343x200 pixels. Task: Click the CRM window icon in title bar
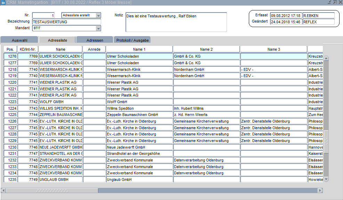[3, 2]
